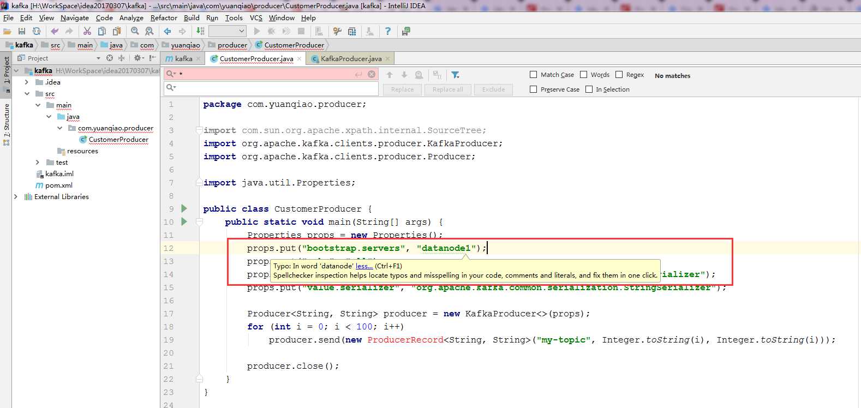
Task: Click the scroll-from-source target icon in Project panel
Action: point(110,58)
